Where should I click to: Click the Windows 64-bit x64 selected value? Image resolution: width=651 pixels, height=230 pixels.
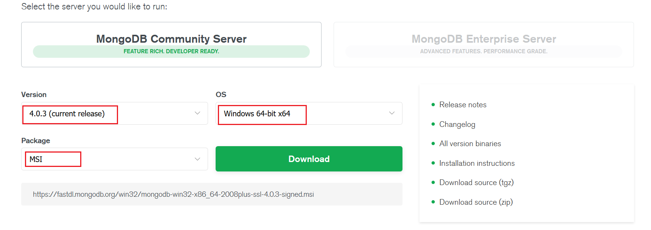click(257, 114)
